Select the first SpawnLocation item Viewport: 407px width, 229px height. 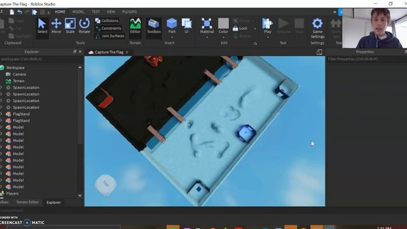pyautogui.click(x=26, y=88)
